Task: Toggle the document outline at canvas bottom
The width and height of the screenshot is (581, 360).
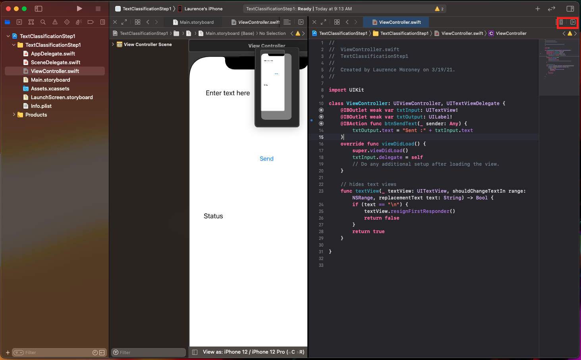Action: pyautogui.click(x=195, y=352)
